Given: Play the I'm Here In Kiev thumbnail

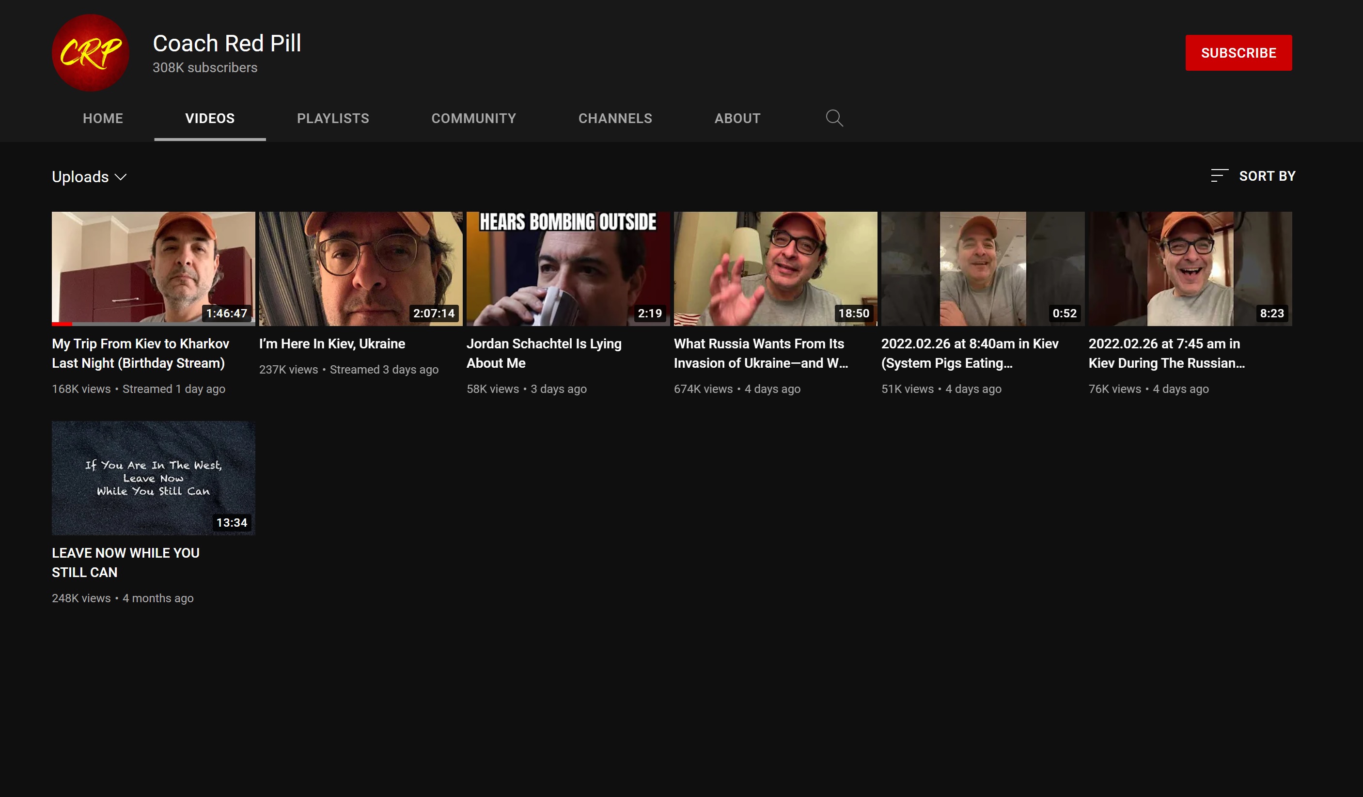Looking at the screenshot, I should pyautogui.click(x=361, y=269).
